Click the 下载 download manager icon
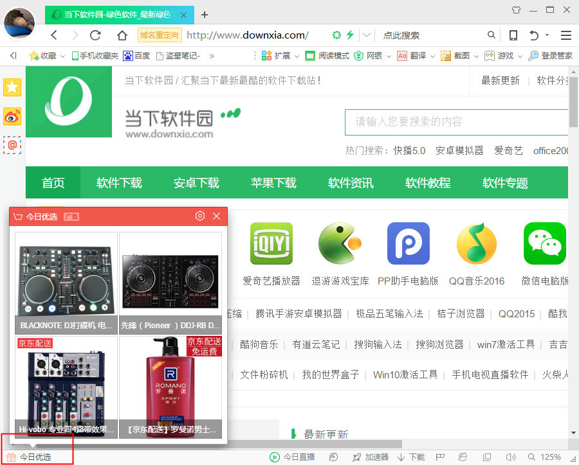The width and height of the screenshot is (579, 465). point(410,456)
